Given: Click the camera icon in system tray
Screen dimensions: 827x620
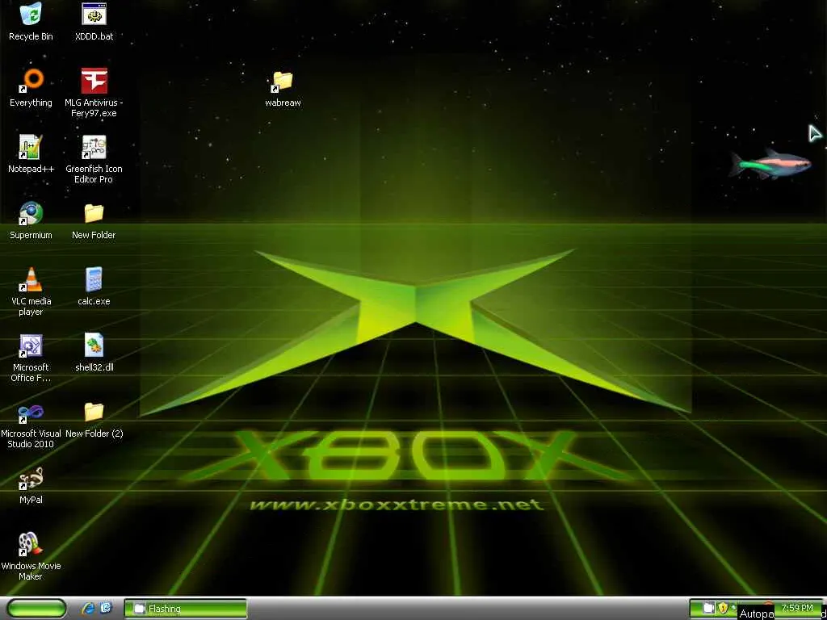Looking at the screenshot, I should [707, 609].
